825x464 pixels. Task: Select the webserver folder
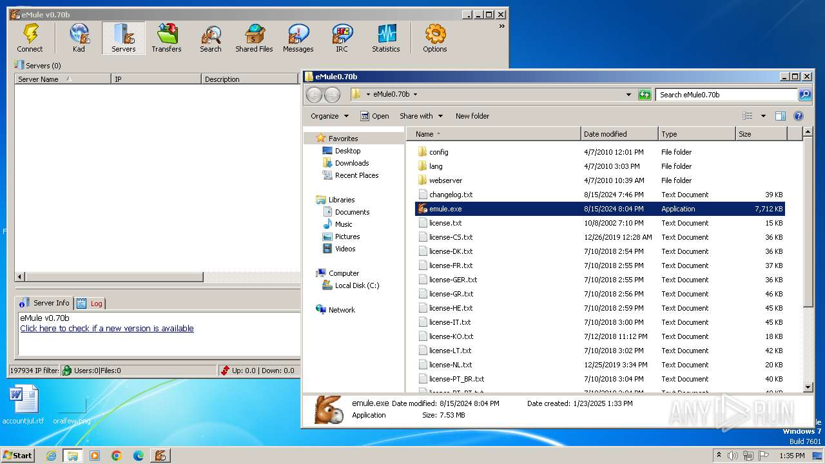tap(600, 180)
